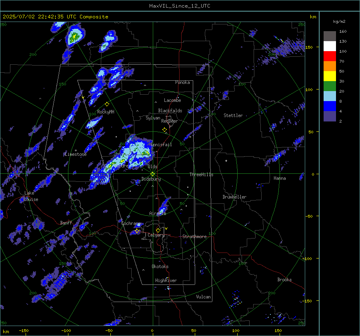
Task: Click the Calgary city label
Action: [x=156, y=235]
